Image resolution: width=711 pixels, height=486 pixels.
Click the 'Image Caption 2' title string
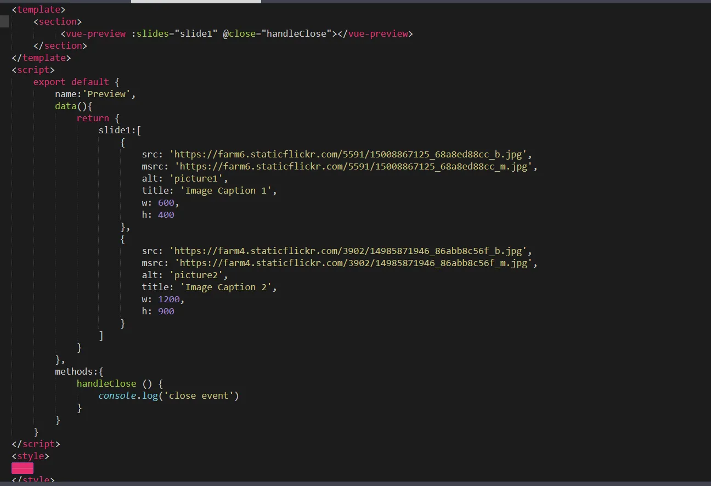[x=226, y=287]
